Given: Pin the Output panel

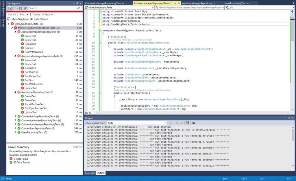Looking at the screenshot, I should (289, 118).
